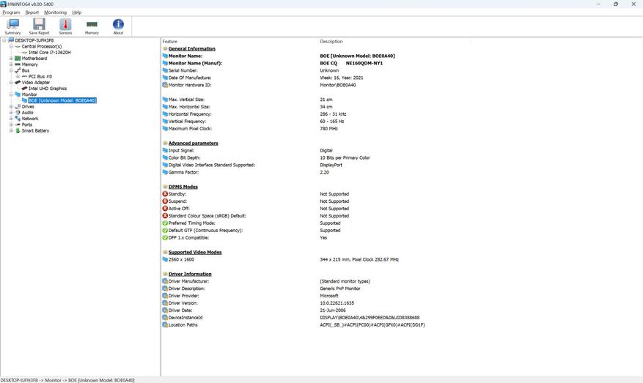The height and width of the screenshot is (383, 643).
Task: Open the Memory toolbar icon
Action: point(92,26)
